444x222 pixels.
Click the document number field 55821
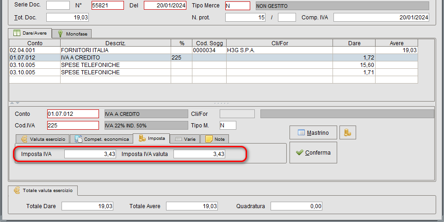tap(108, 6)
